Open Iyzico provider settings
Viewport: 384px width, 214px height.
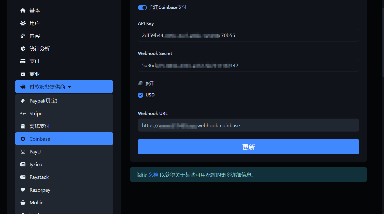click(64, 164)
